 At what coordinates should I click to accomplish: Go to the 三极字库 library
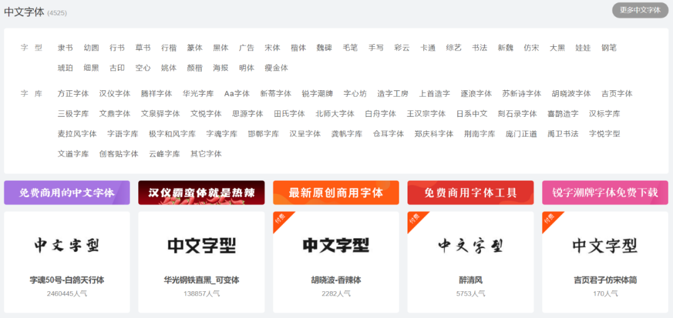(73, 113)
